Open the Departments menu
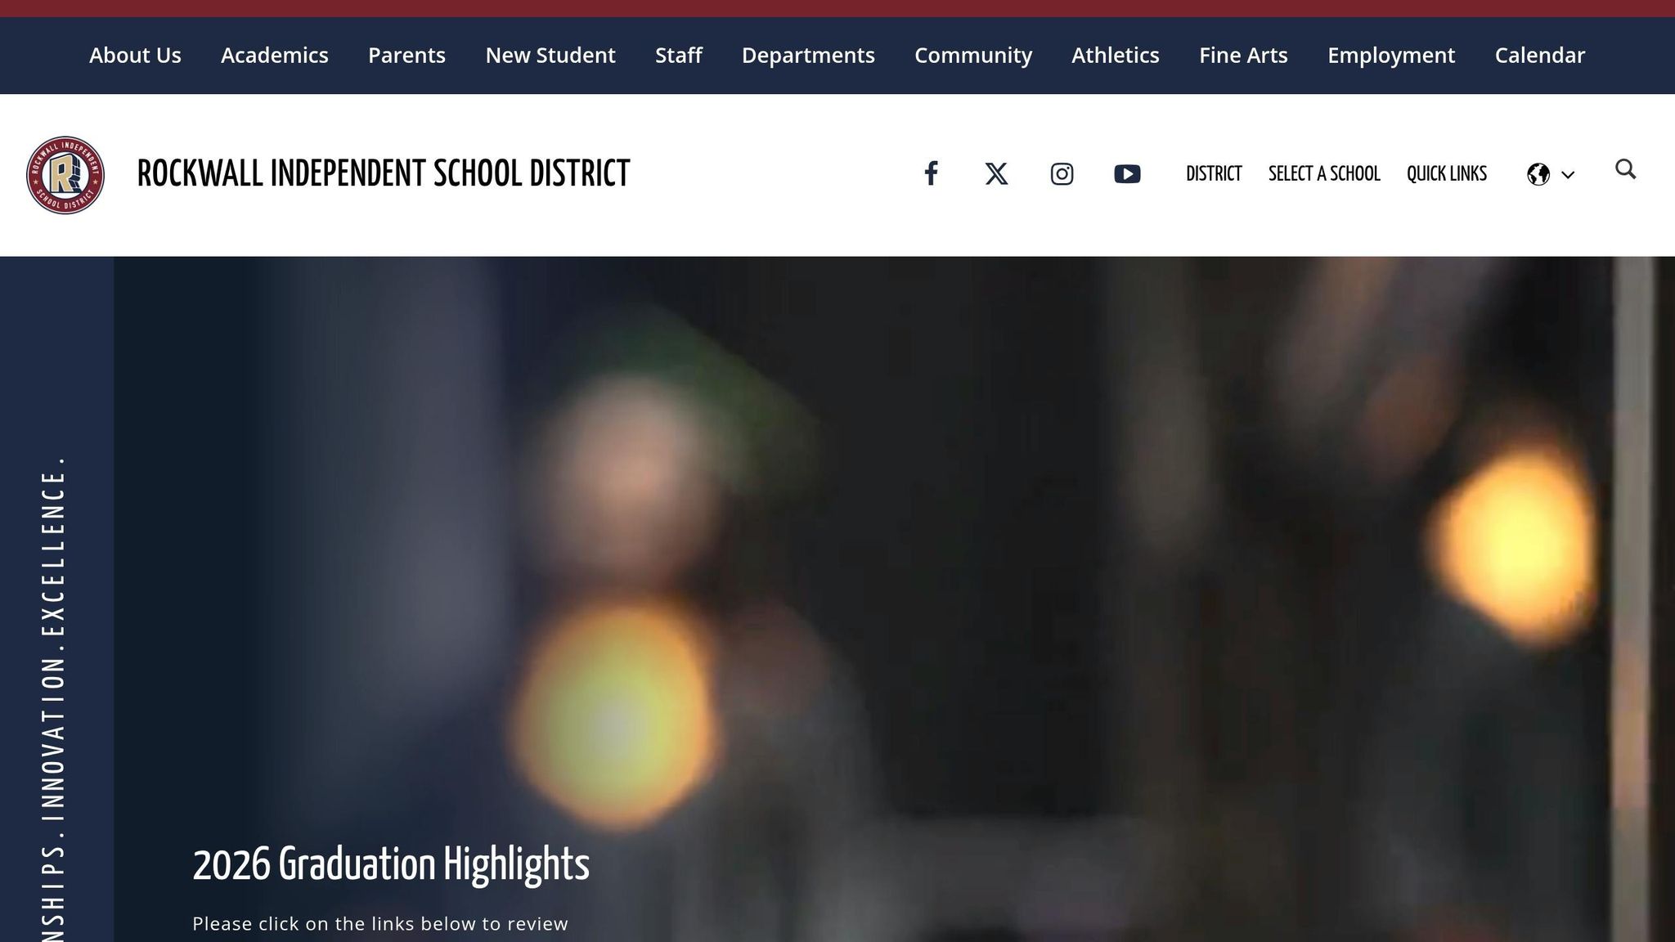This screenshot has width=1675, height=942. [x=808, y=56]
